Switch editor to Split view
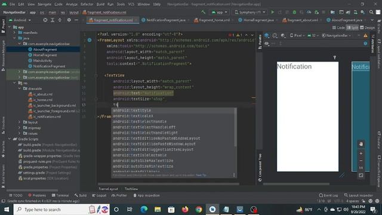 click(x=353, y=27)
